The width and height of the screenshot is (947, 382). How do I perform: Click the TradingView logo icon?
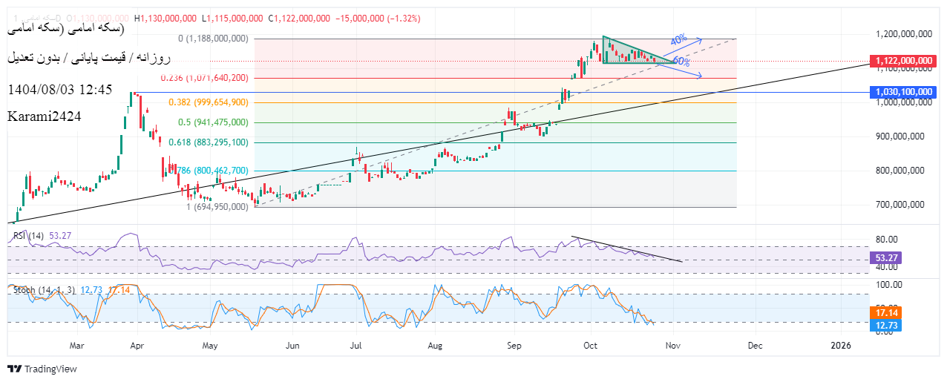[x=14, y=369]
